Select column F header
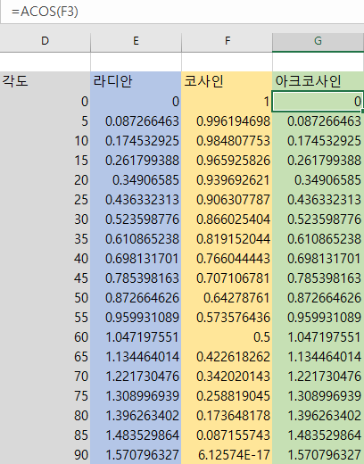The width and height of the screenshot is (364, 464). pyautogui.click(x=227, y=41)
